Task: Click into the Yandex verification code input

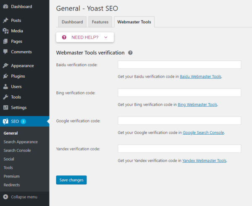Action: 179,149
